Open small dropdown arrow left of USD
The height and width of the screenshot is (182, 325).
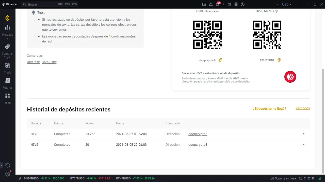(278, 4)
